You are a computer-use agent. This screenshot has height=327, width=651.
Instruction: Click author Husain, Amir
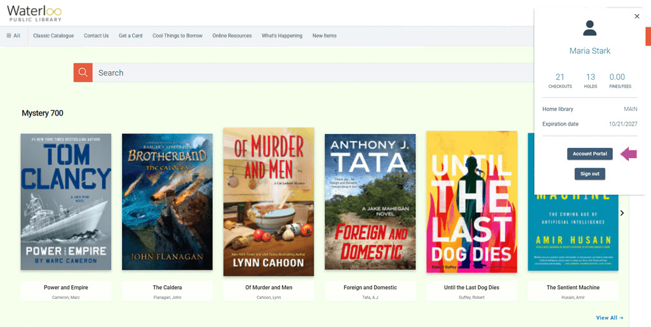(x=573, y=297)
